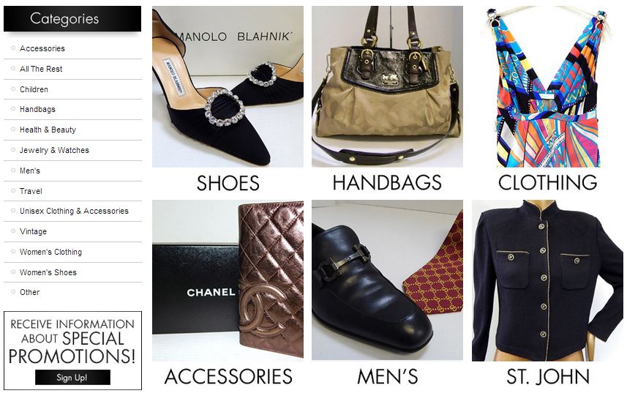
Task: Click the St. John jacket tile
Action: 548,294
